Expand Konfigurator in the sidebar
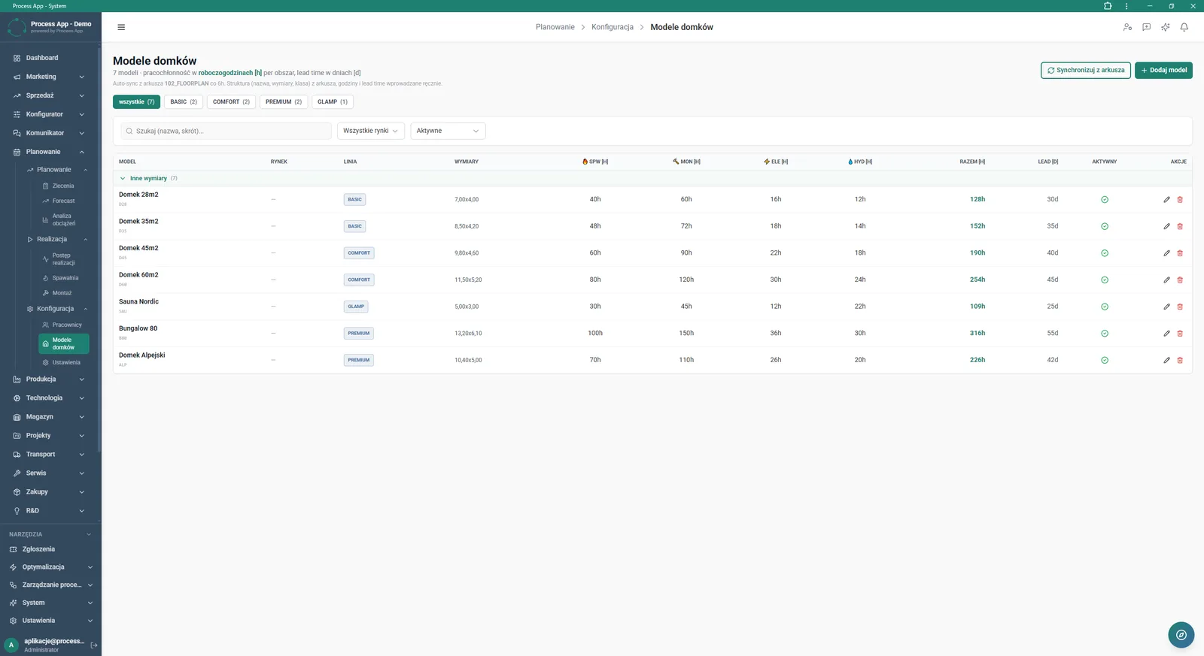Screen dimensions: 1204x656 (50, 114)
